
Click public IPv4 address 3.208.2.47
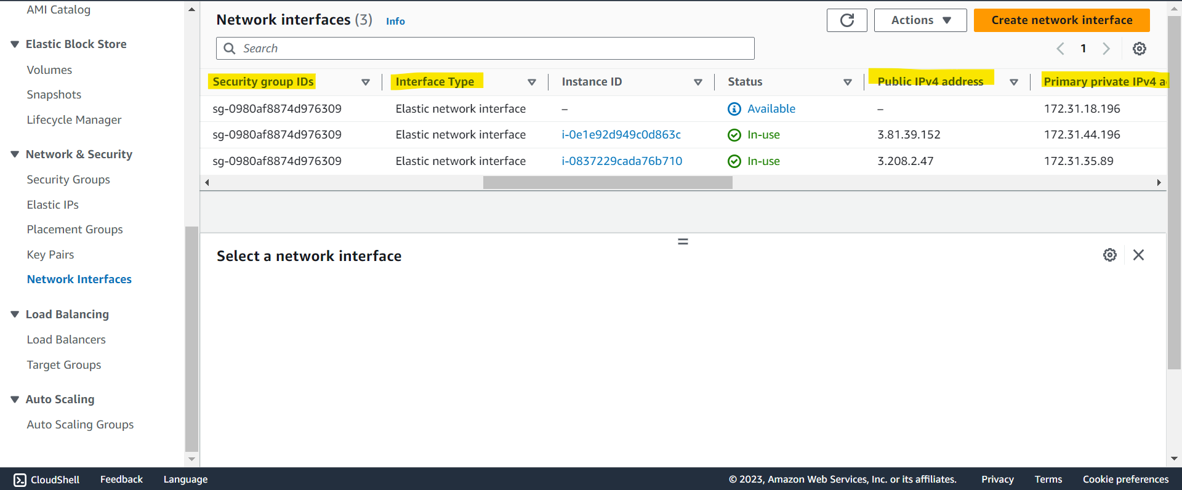click(906, 161)
